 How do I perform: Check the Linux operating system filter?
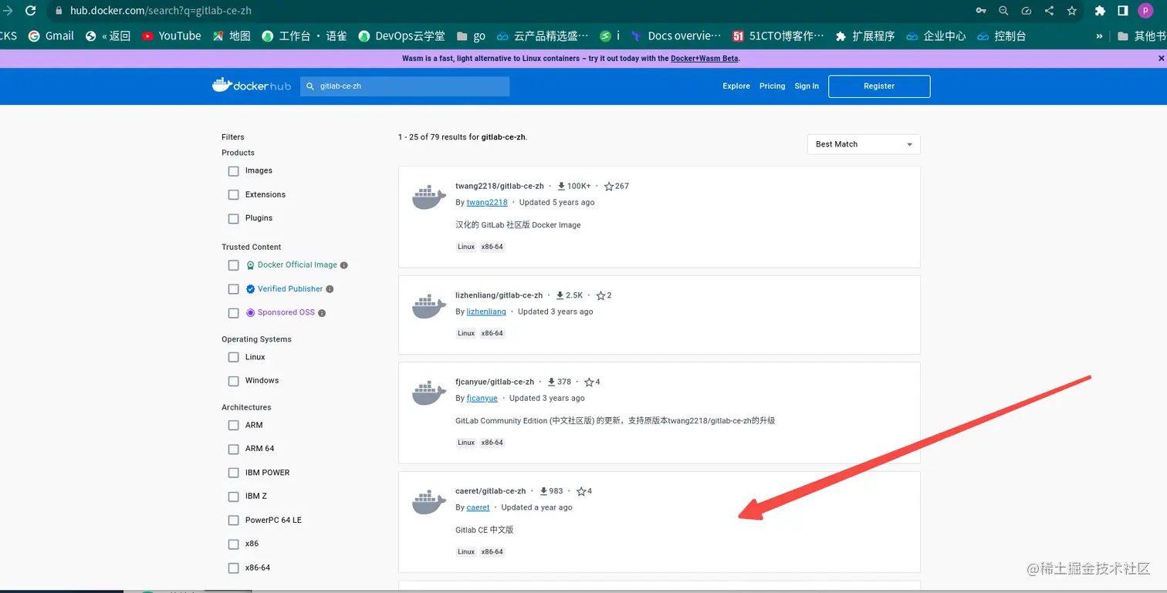tap(233, 357)
